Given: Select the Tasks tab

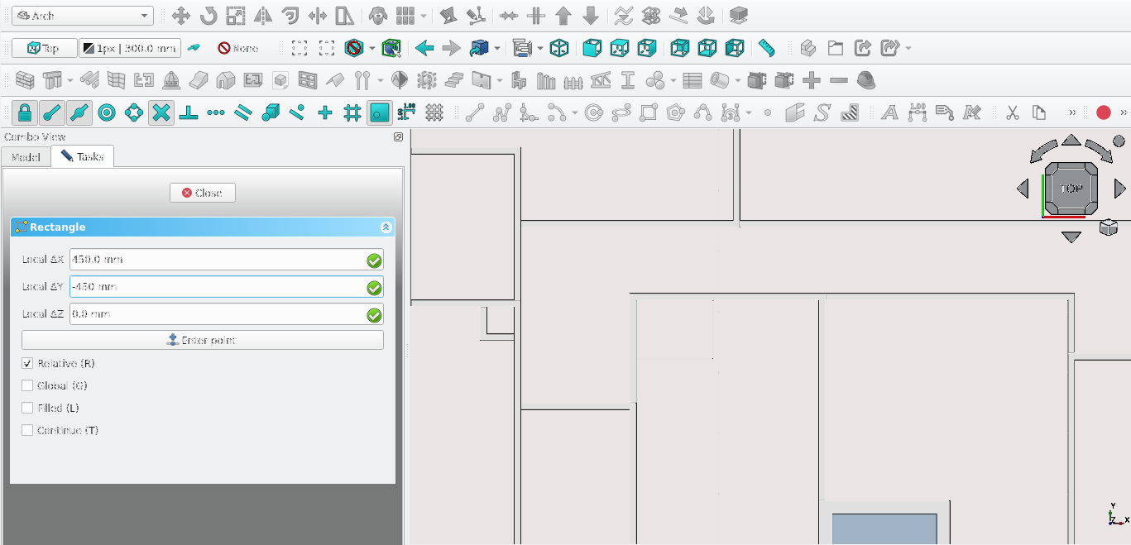Looking at the screenshot, I should point(83,156).
